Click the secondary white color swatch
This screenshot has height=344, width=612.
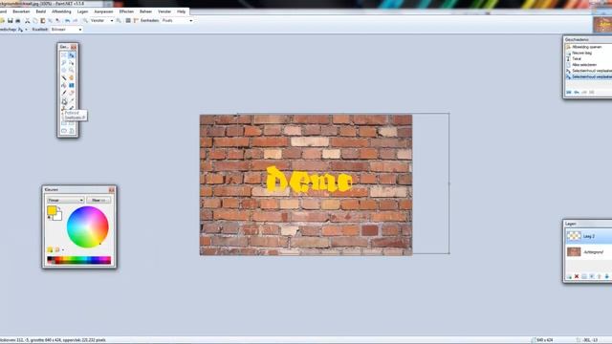tap(58, 216)
